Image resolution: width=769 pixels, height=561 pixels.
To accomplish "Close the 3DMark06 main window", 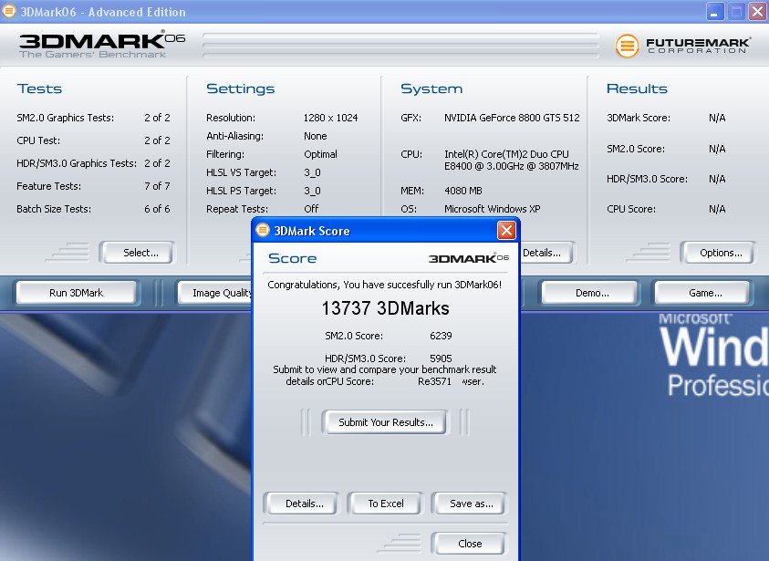I will [x=757, y=11].
